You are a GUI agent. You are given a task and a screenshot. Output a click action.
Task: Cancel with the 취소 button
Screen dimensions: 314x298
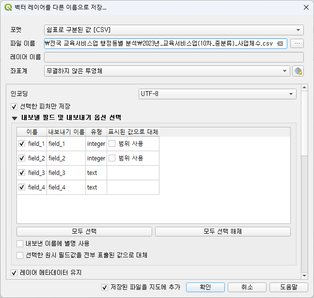click(247, 287)
